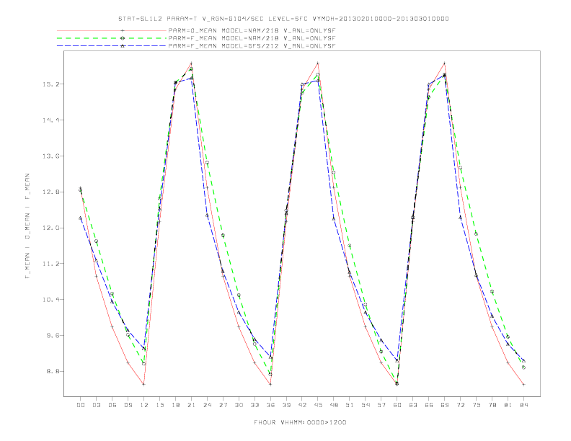The image size is (571, 441).
Task: Click the 06 forecast hour tick label
Action: tap(112, 405)
